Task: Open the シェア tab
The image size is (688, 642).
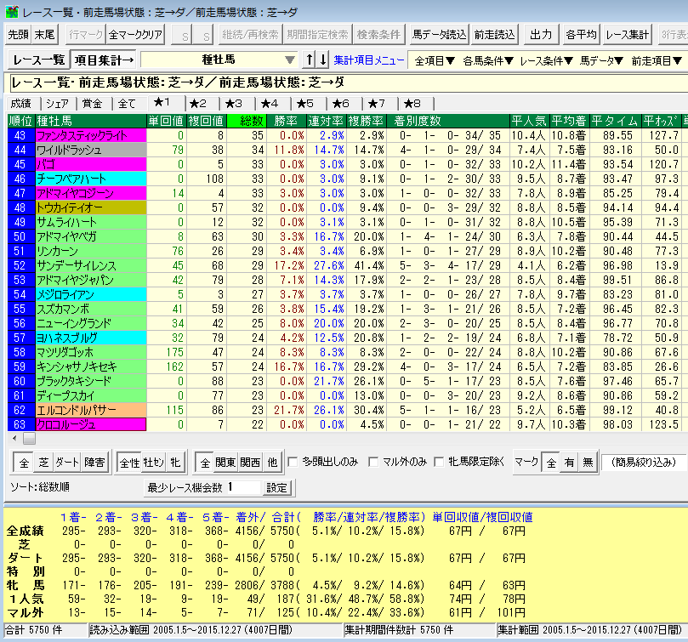Action: (58, 104)
